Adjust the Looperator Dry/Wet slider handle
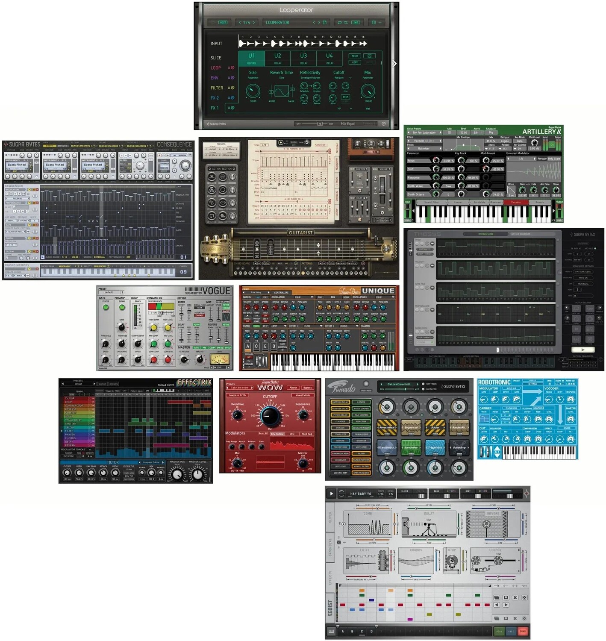The height and width of the screenshot is (641, 606). click(x=320, y=124)
